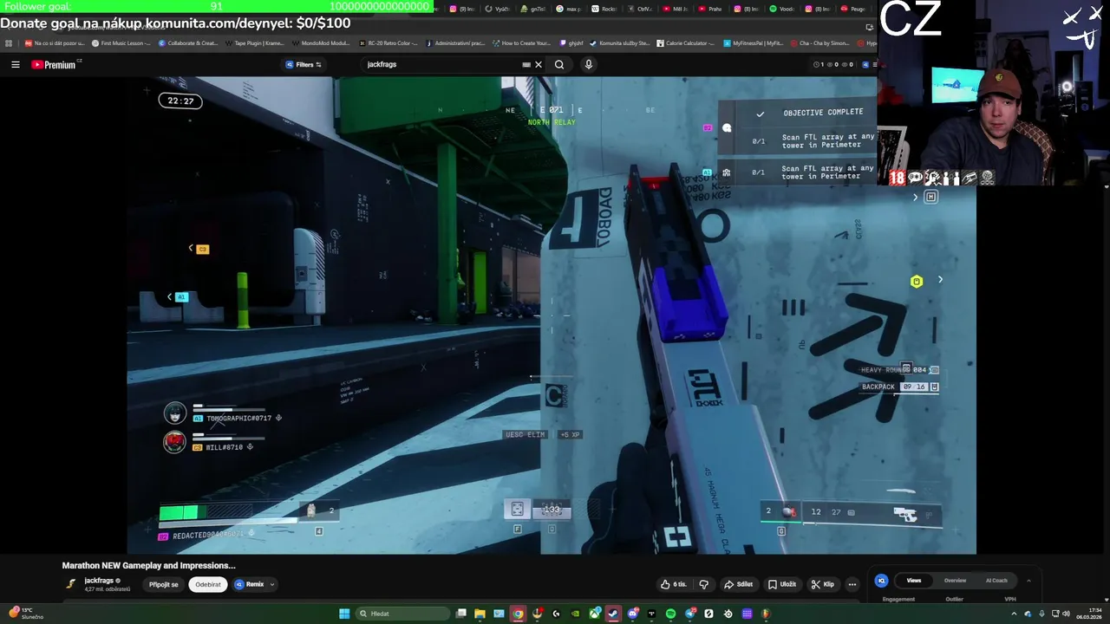Screen dimensions: 1110x624
Task: Switch to the 'CtrlV' browser tab
Action: [639, 9]
